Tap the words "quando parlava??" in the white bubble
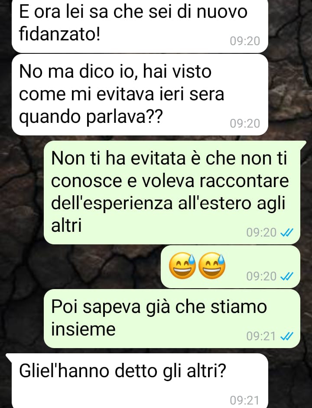312x408 pixels. [91, 117]
